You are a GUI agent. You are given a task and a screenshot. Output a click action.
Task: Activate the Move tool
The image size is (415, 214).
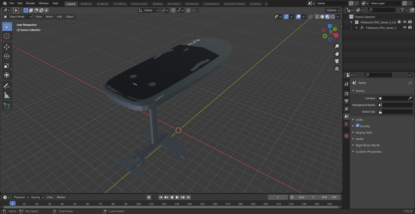pyautogui.click(x=7, y=47)
